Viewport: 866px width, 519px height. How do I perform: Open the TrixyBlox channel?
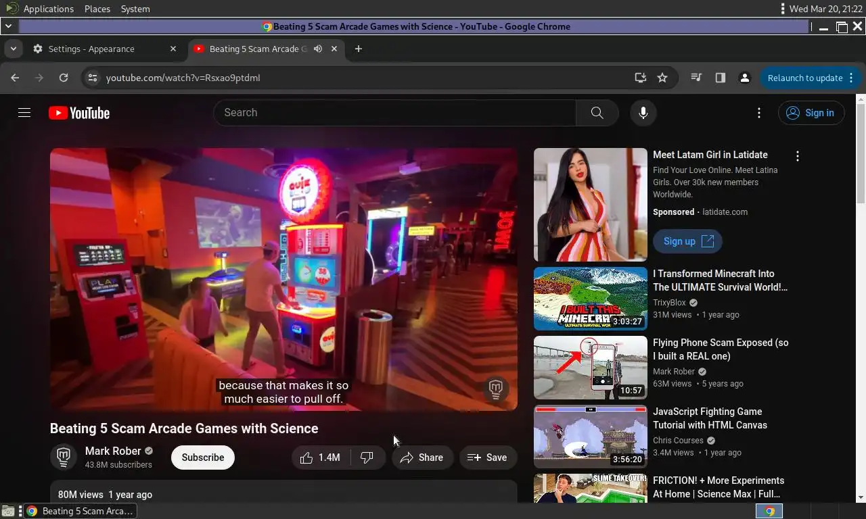click(669, 303)
